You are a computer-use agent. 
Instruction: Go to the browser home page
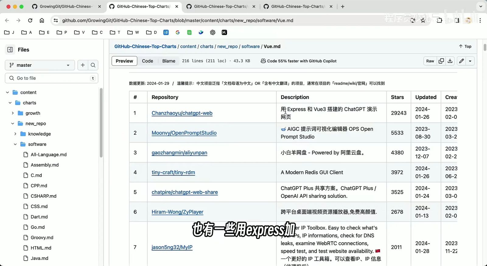point(42,20)
